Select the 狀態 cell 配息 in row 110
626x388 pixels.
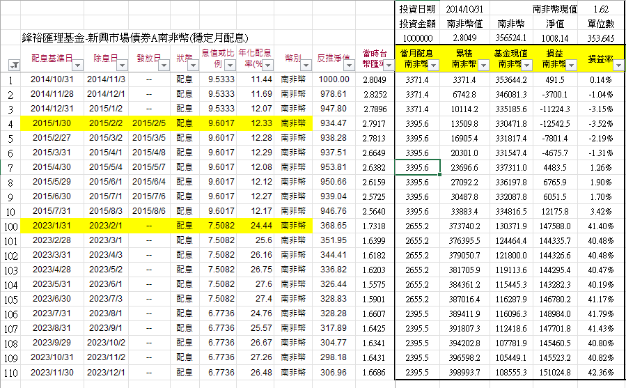pos(185,372)
